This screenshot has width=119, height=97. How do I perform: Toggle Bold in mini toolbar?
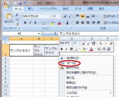coord(62,49)
